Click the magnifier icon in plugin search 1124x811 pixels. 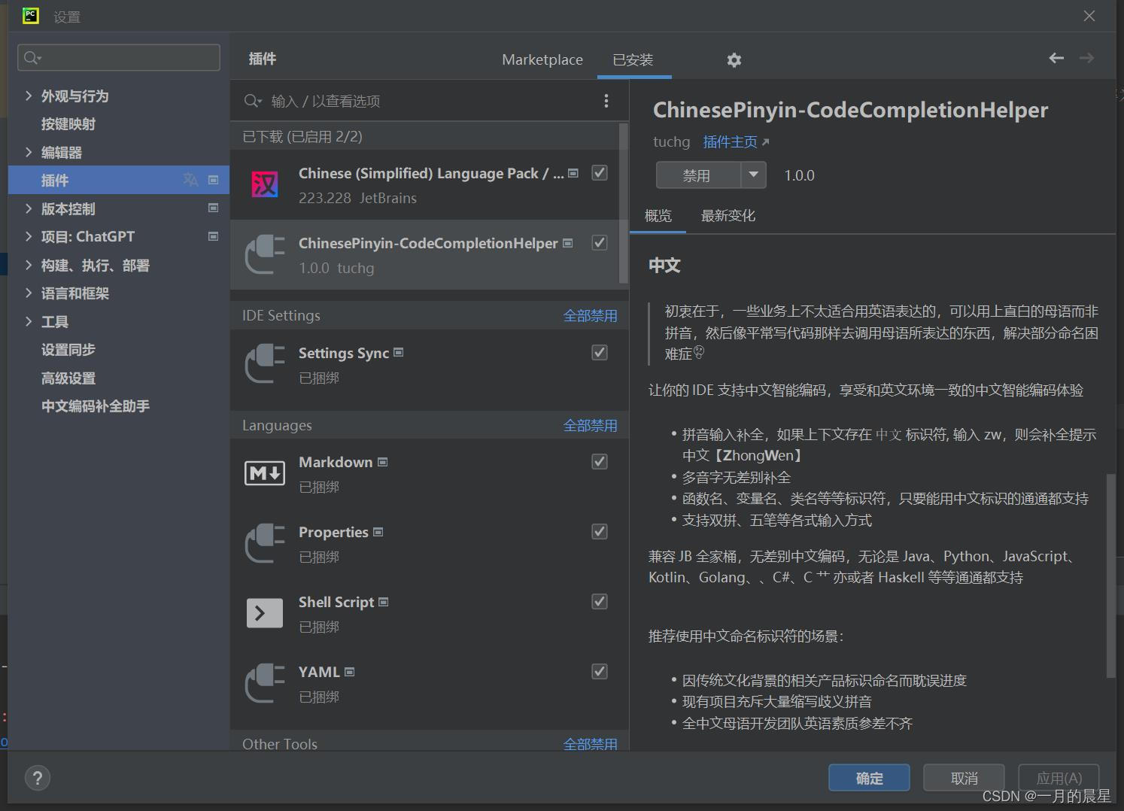click(x=253, y=101)
